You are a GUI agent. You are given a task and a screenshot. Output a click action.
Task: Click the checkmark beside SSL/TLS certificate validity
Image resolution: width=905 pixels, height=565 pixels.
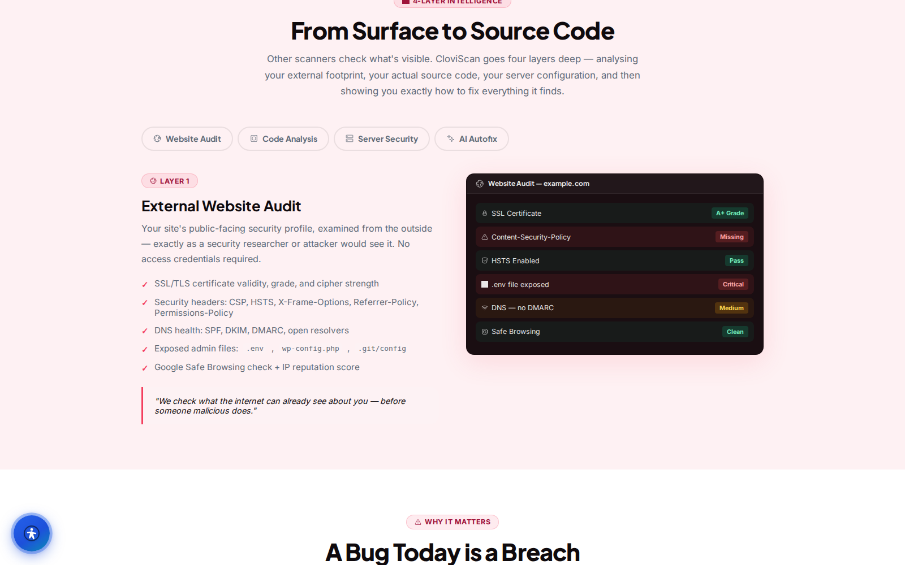145,284
